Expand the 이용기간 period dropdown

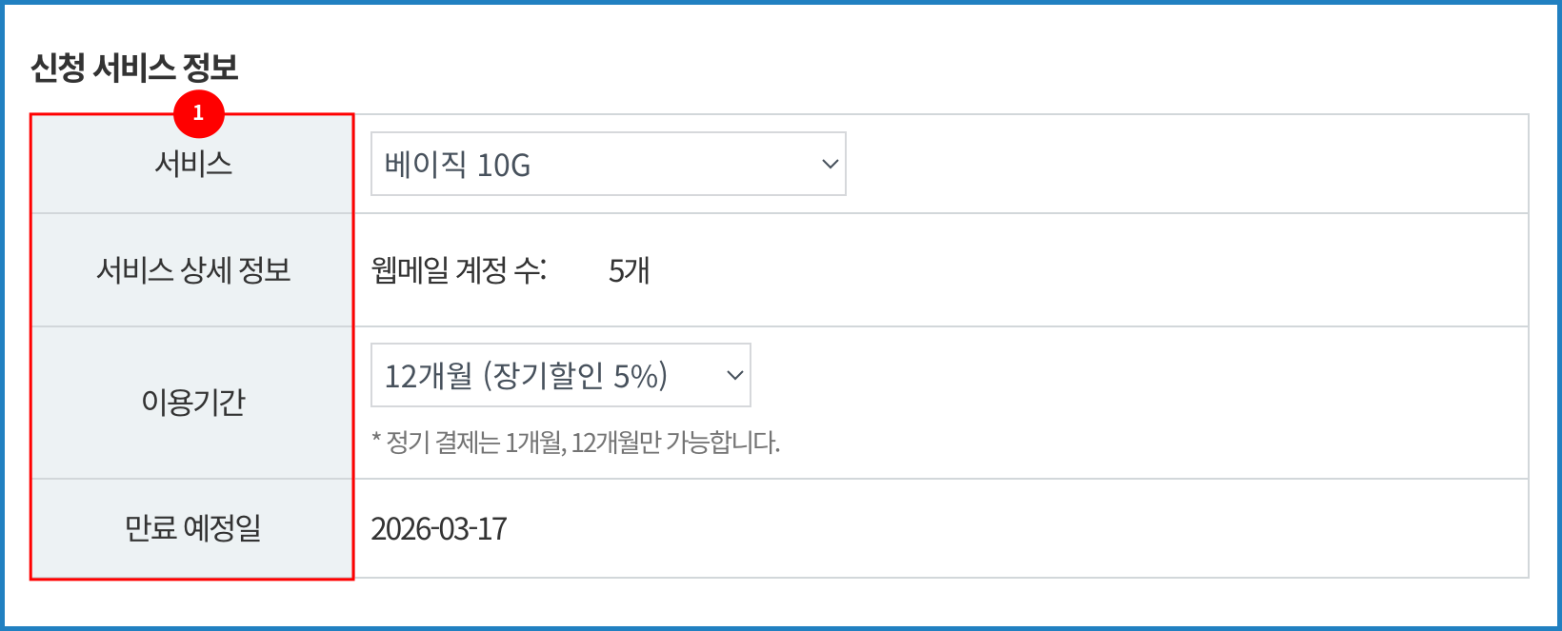tap(560, 376)
